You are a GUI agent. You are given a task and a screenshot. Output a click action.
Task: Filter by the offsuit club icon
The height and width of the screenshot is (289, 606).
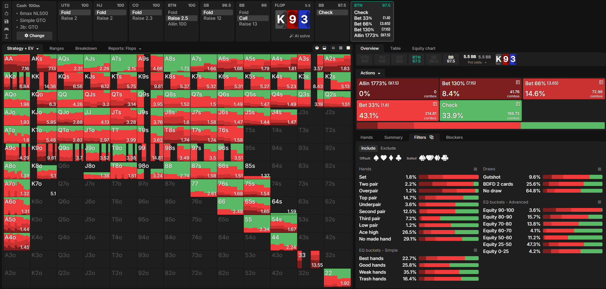[x=399, y=158]
